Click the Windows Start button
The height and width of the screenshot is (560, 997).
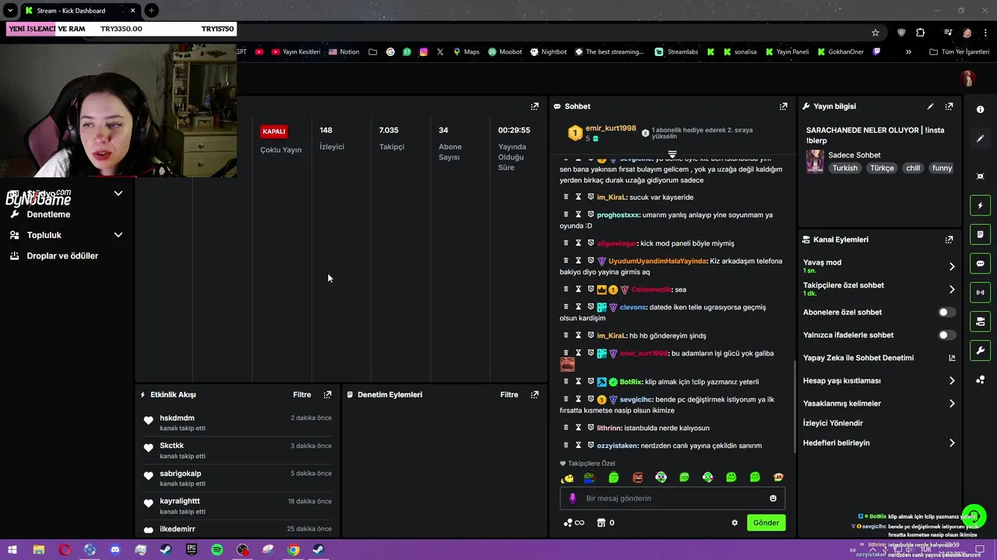pos(13,550)
